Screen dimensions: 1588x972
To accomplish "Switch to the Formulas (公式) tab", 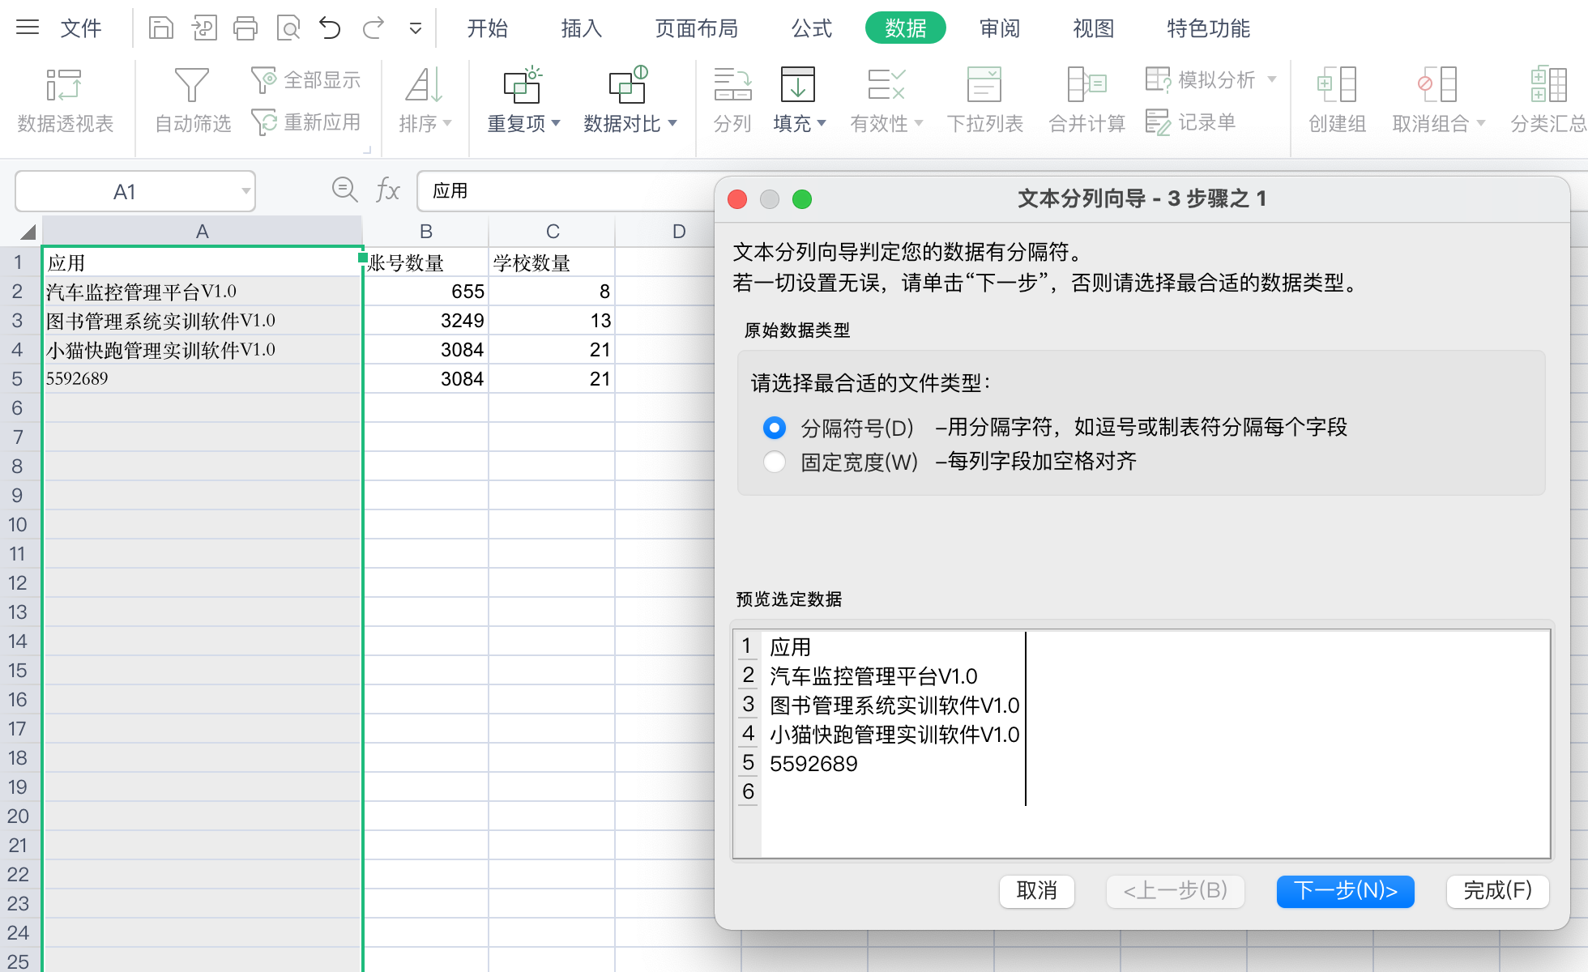I will point(811,28).
